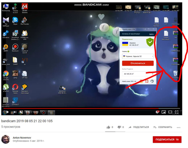
Task: Subscribe with ПОДПИСАТЬСЯ button
Action: pyautogui.click(x=167, y=139)
